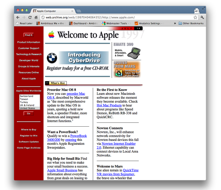Click the Find It button
This screenshot has height=190, width=221.
click(x=29, y=35)
